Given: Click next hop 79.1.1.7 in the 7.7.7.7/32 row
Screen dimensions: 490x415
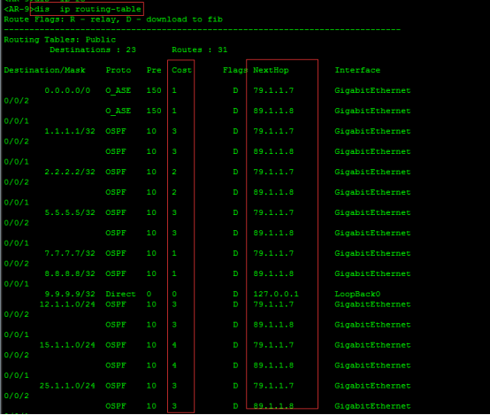Looking at the screenshot, I should [x=273, y=253].
